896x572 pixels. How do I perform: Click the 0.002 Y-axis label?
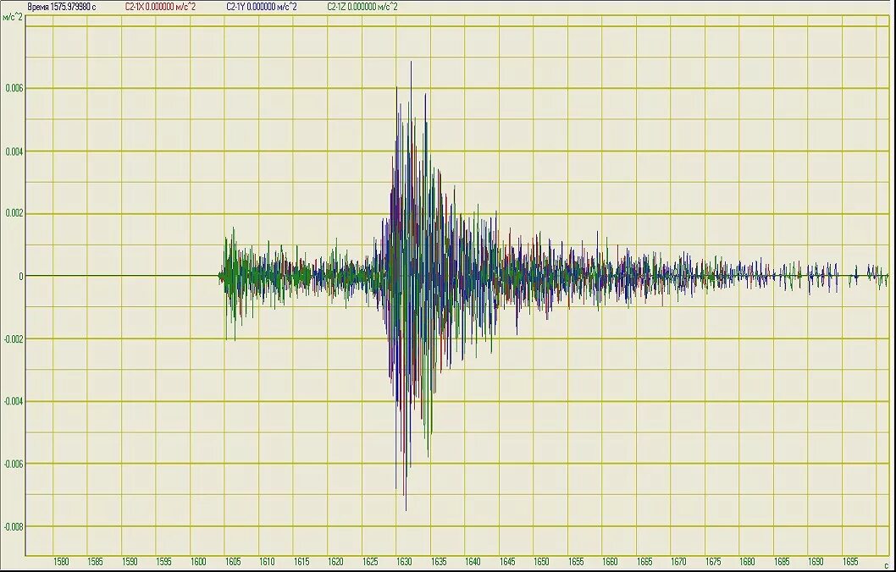(14, 213)
